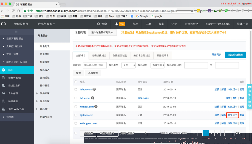252x144 pixels.
Task: Switch to the 急需续费域名 tab
Action: tap(99, 56)
